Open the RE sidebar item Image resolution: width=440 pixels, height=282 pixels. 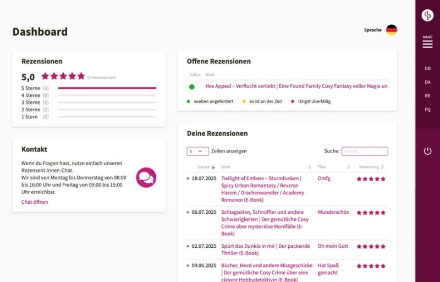(427, 96)
